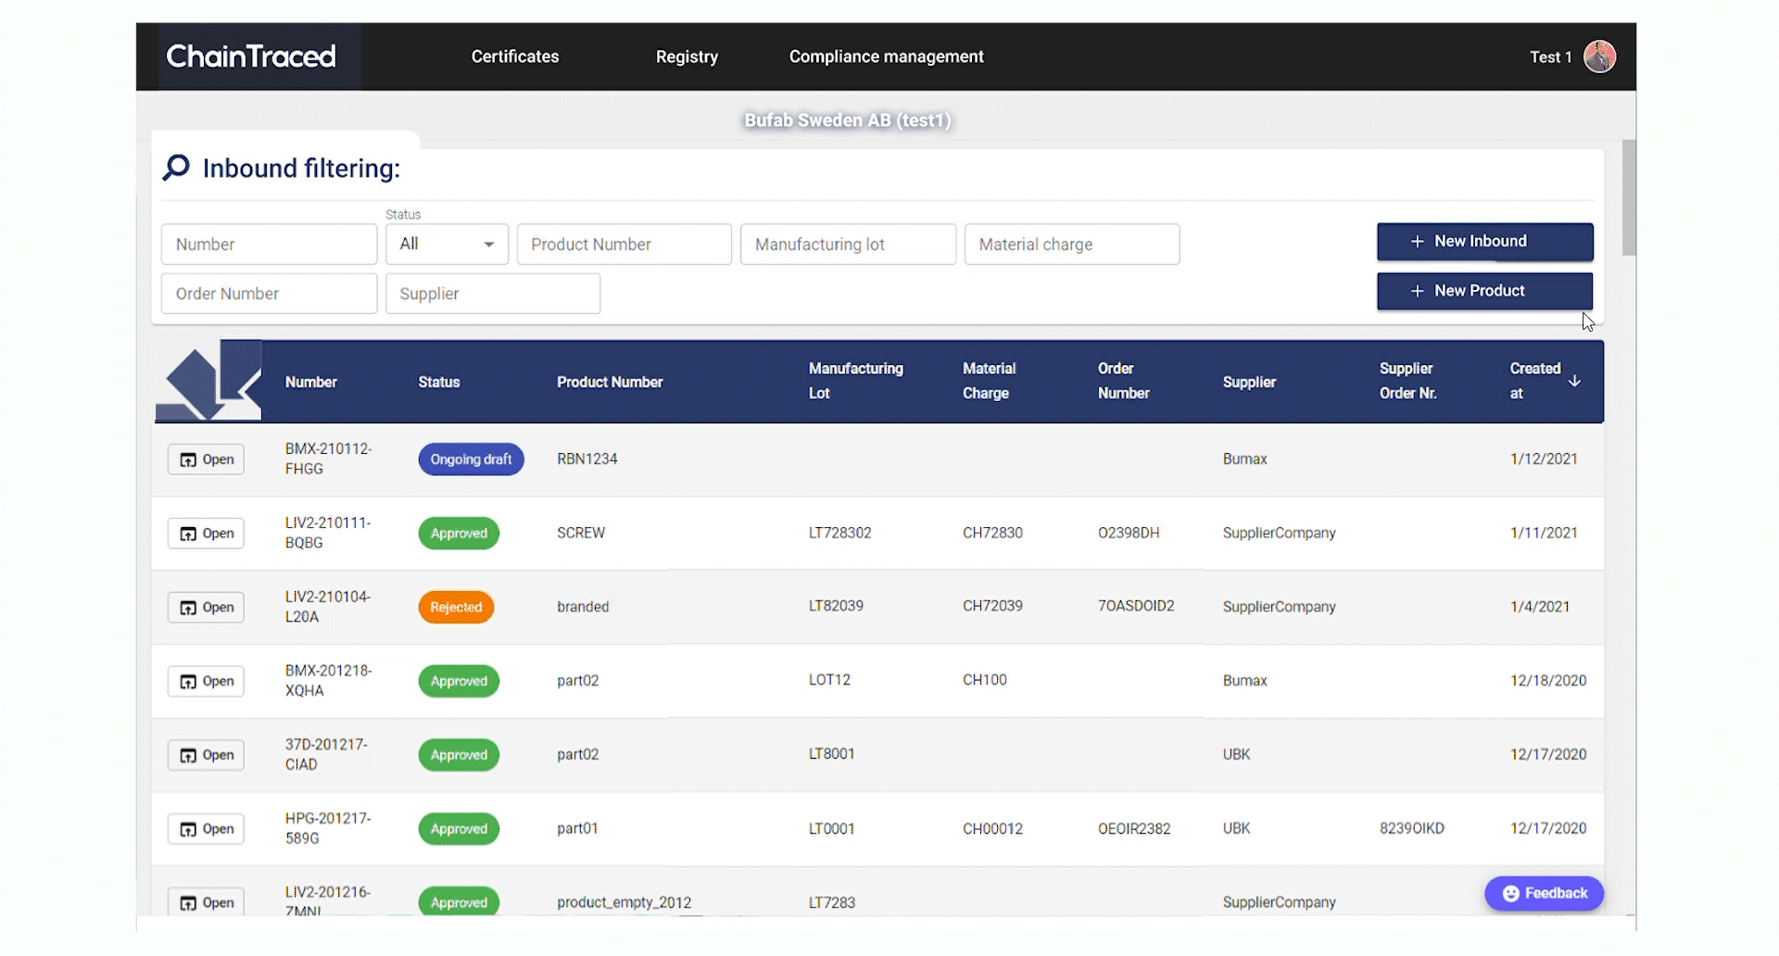Image resolution: width=1779 pixels, height=956 pixels.
Task: Open inbound 37D-201217-CIAD
Action: click(206, 755)
